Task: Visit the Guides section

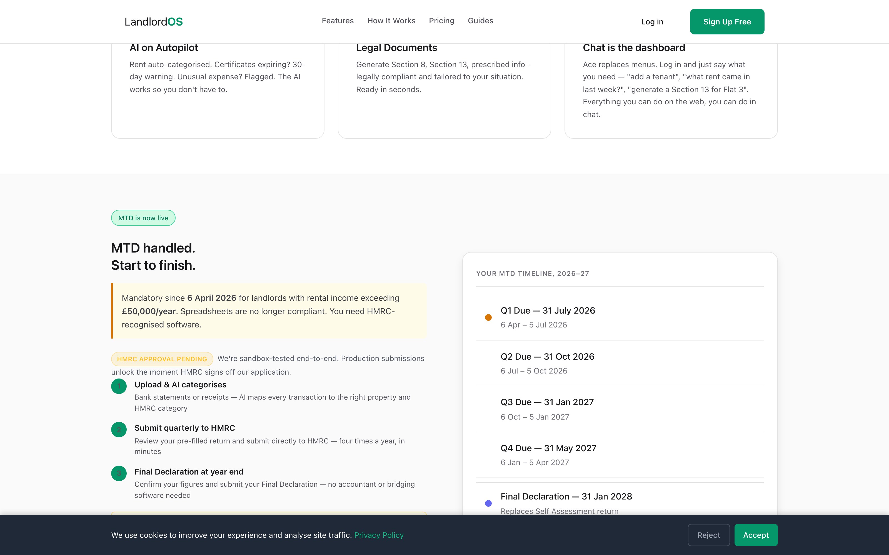Action: point(481,21)
